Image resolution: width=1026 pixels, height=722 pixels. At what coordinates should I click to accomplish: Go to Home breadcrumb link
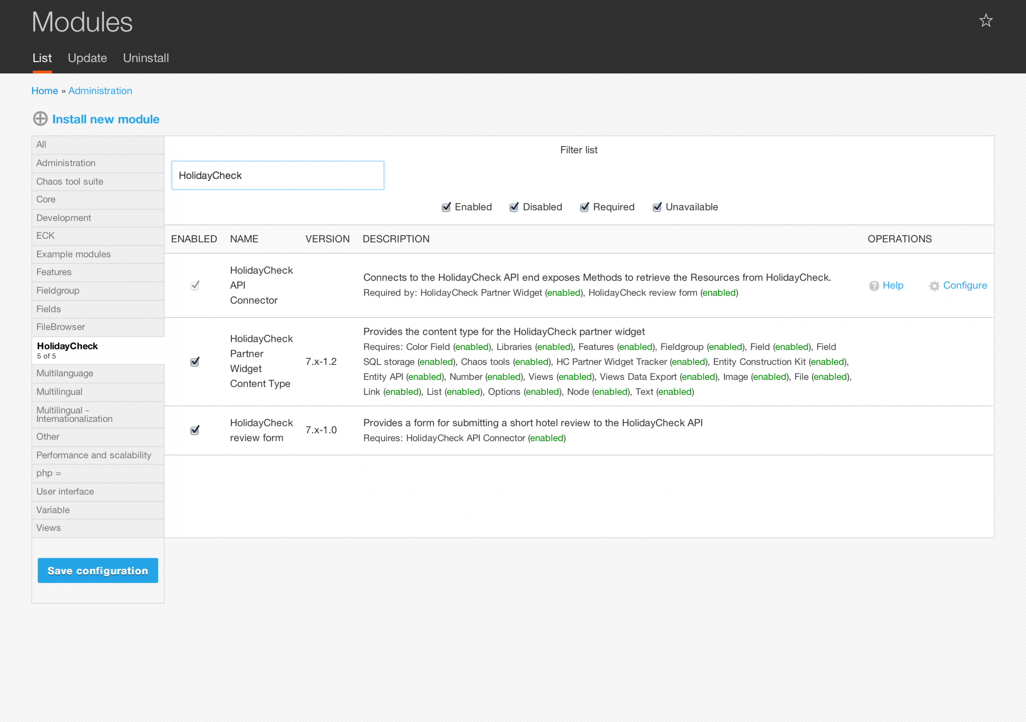click(x=45, y=91)
